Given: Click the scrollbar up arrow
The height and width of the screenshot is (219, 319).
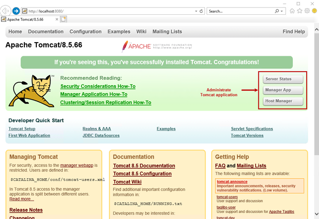Looking at the screenshot, I should [316, 30].
